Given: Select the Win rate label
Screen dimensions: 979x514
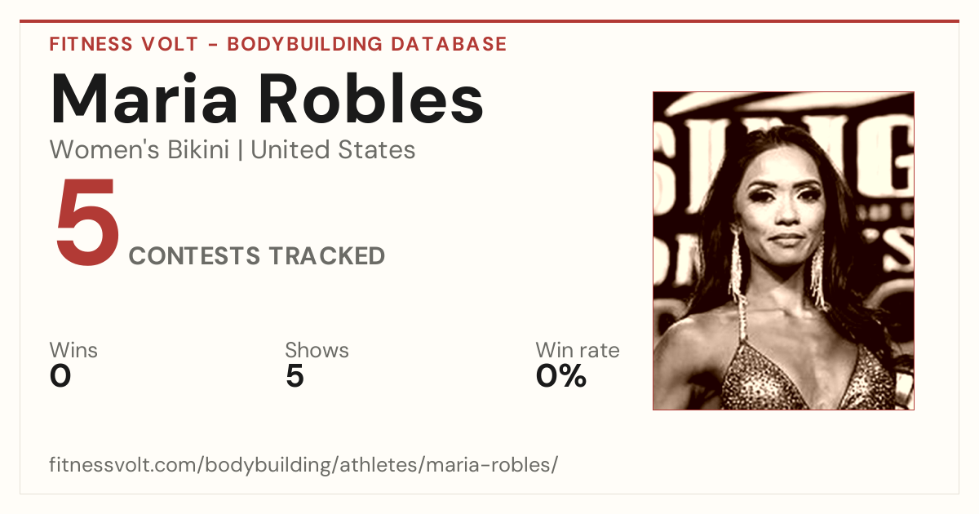Looking at the screenshot, I should (578, 351).
